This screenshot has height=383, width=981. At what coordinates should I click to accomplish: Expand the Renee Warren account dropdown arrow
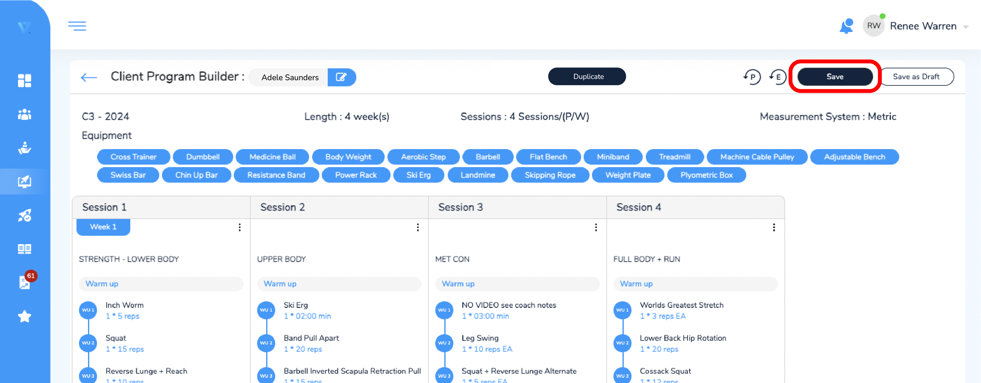[965, 27]
